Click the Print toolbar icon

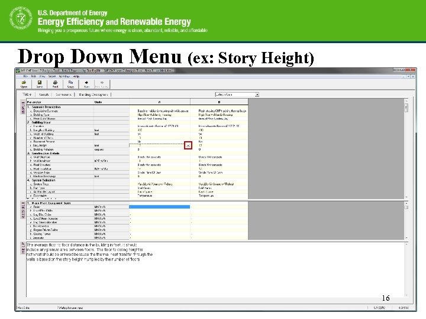coord(55,84)
